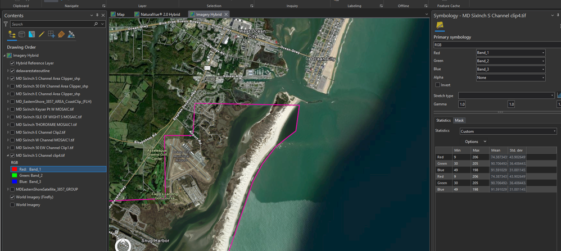The width and height of the screenshot is (561, 251).
Task: Switch to the Mask tab
Action: [459, 121]
